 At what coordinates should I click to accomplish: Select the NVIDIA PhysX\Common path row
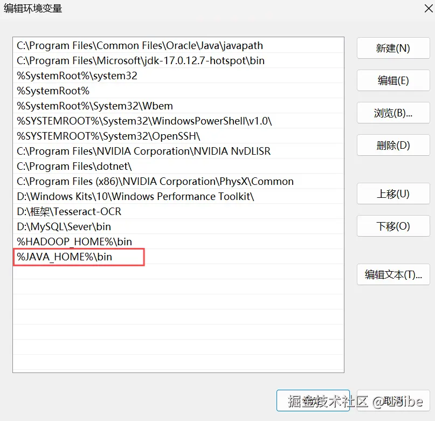coord(178,181)
